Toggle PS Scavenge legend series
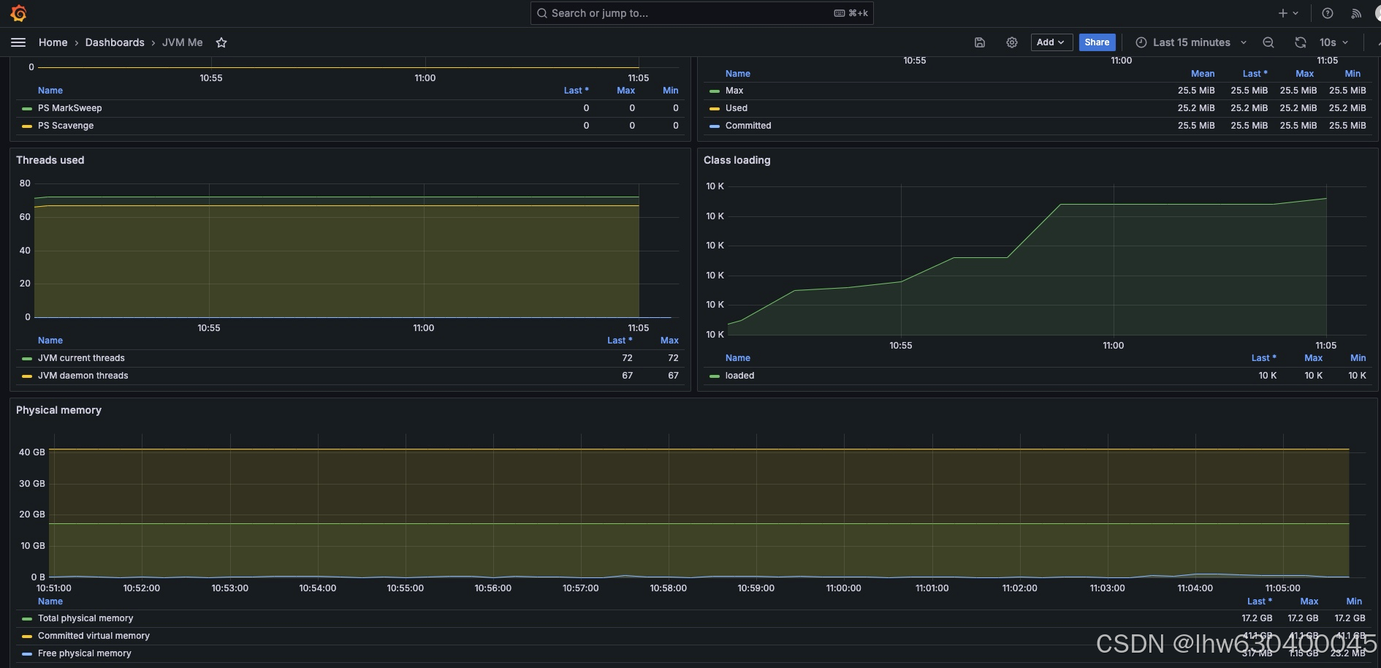 pos(66,126)
